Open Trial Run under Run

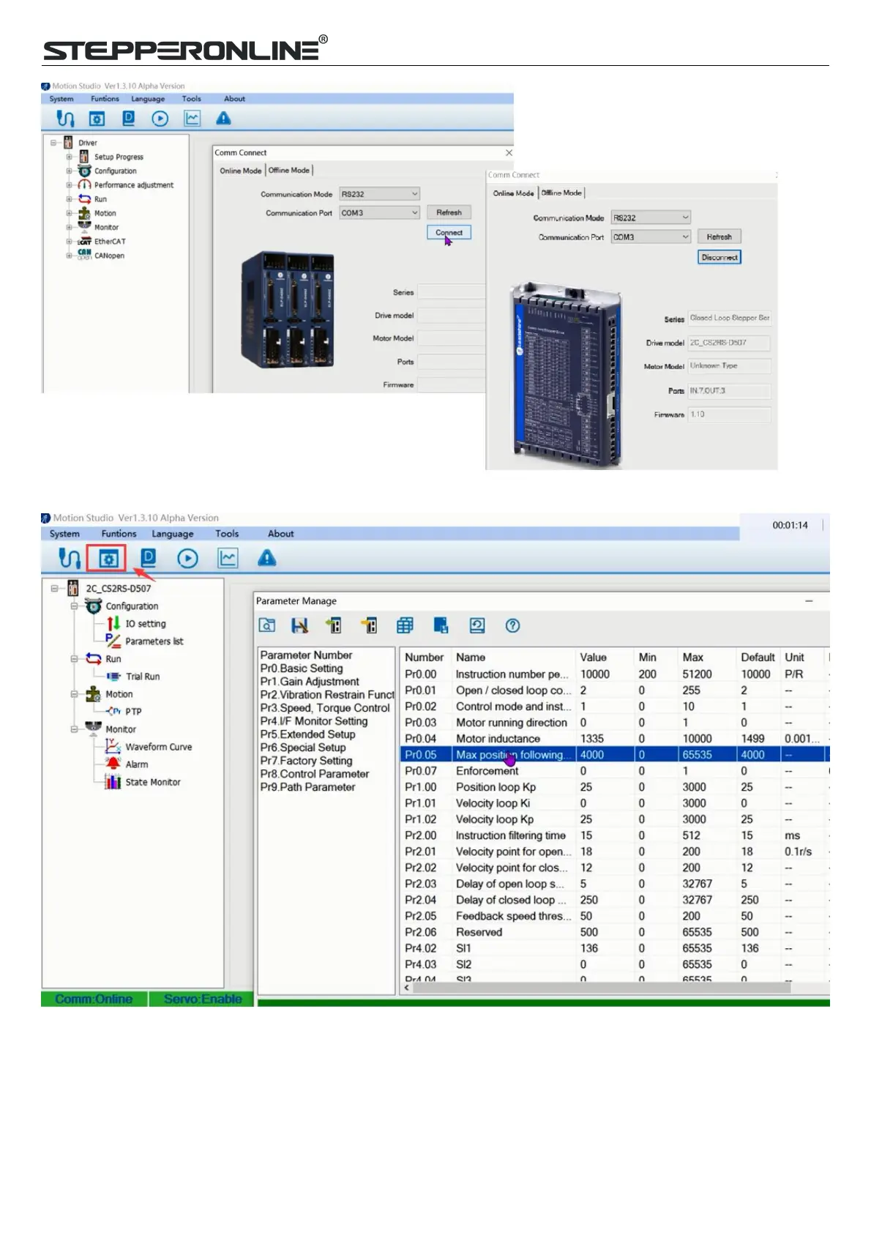[x=143, y=677]
